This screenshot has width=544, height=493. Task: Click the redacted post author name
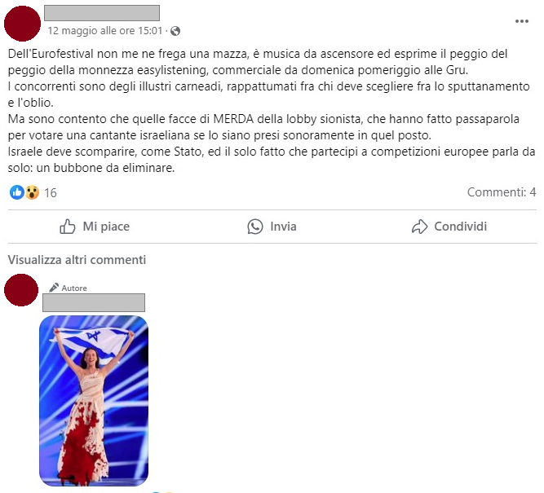(x=102, y=13)
